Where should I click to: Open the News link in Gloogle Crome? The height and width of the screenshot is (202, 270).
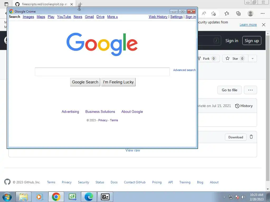point(78,17)
